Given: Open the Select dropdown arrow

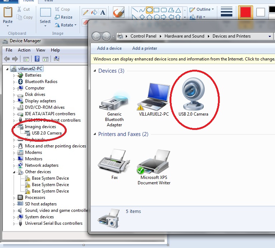Looking at the screenshot, I should pos(45,26).
